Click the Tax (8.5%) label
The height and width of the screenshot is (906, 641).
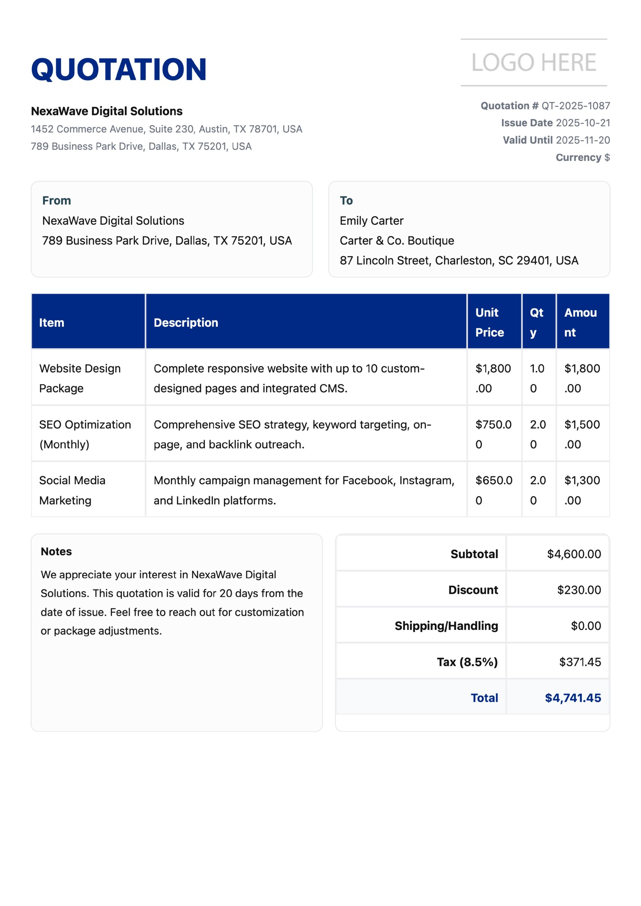(467, 662)
